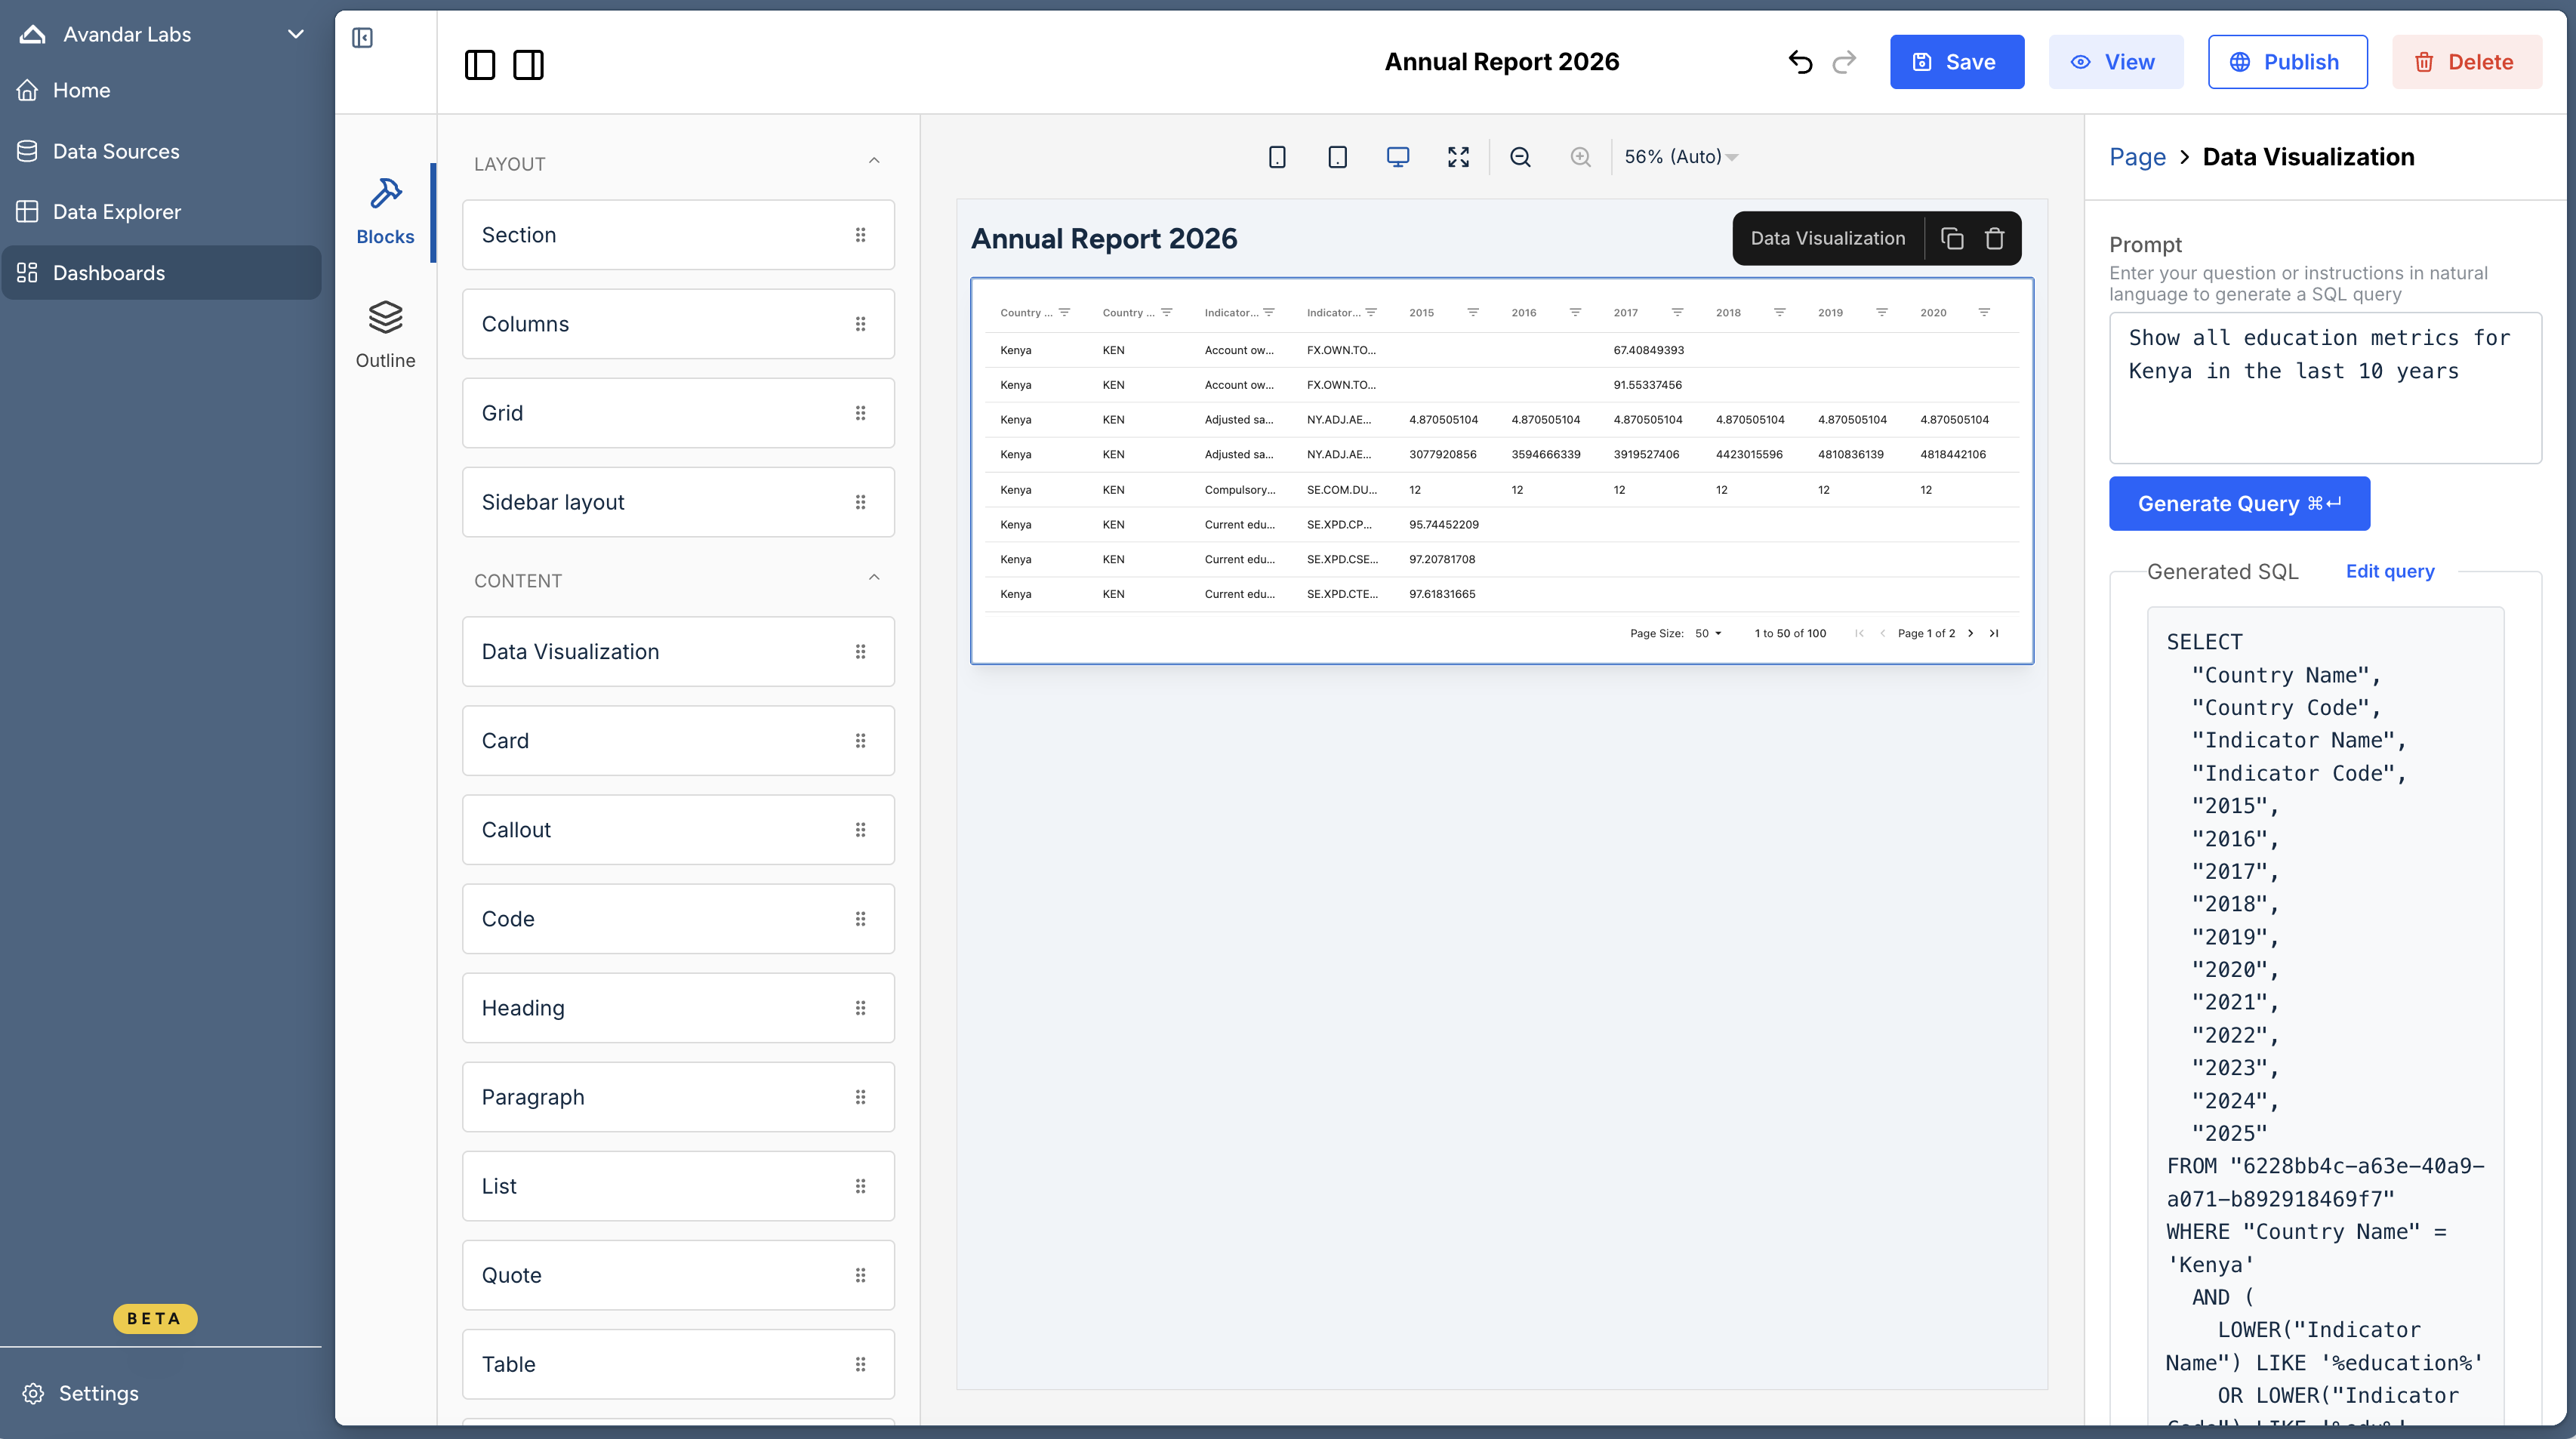Open the Page Size dropdown

click(x=1708, y=633)
